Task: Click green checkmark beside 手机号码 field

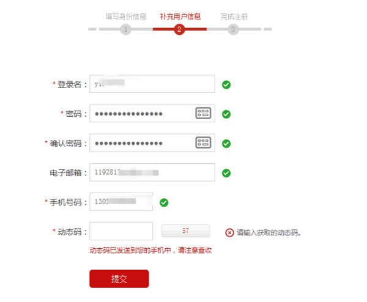Action: point(164,202)
